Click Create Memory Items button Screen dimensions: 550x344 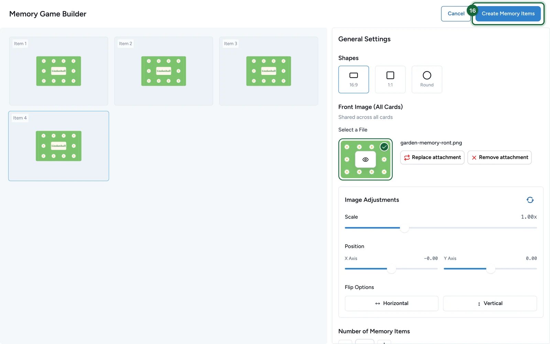point(508,14)
